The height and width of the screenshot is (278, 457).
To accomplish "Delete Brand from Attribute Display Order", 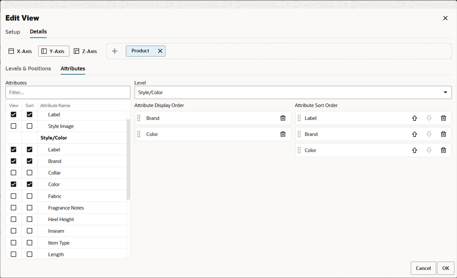I will (283, 118).
